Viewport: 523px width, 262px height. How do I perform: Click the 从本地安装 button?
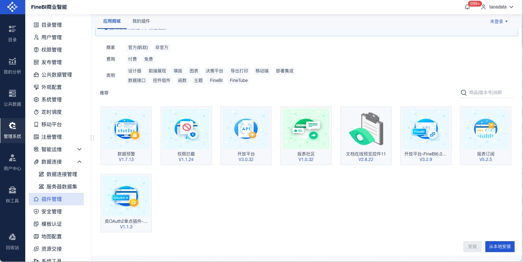(x=500, y=247)
